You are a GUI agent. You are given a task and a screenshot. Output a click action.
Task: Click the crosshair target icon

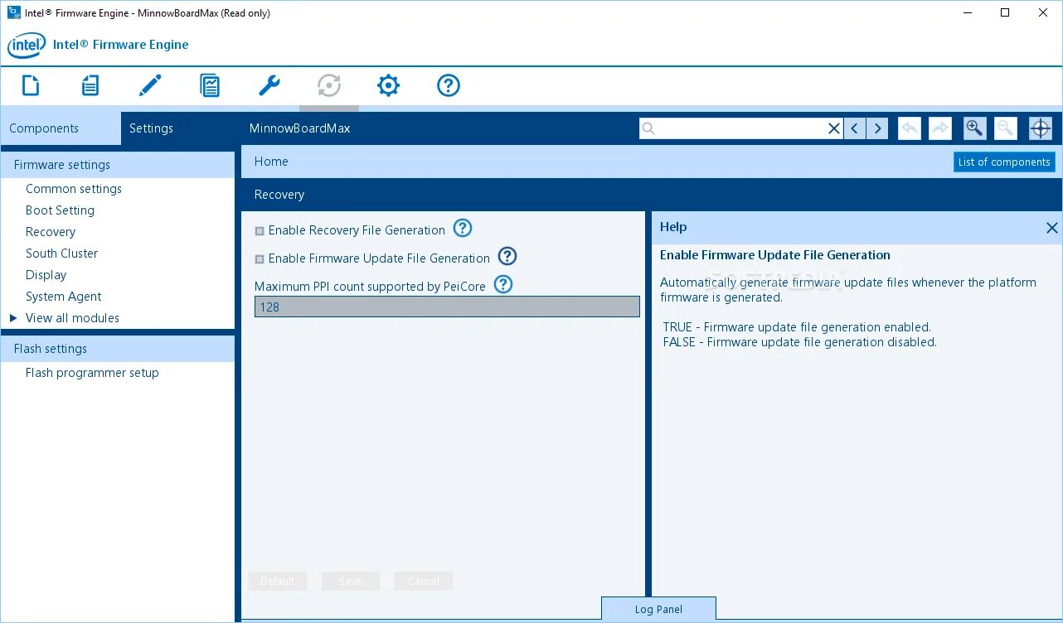coord(1041,128)
